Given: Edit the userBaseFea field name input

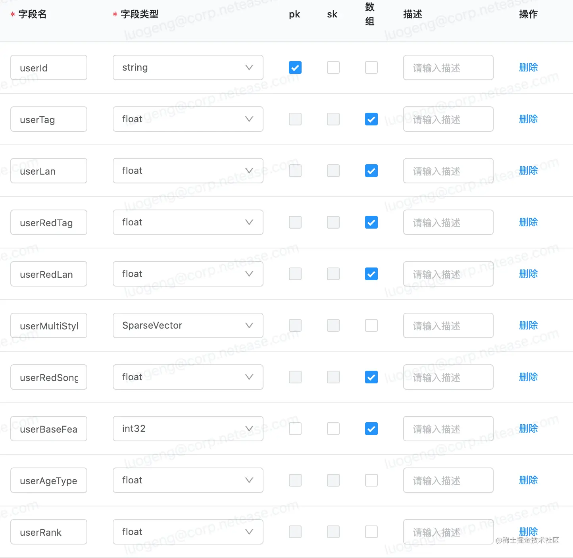Looking at the screenshot, I should tap(49, 429).
